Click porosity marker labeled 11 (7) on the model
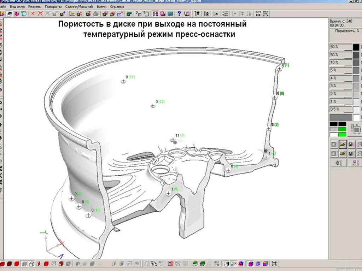The width and height of the screenshot is (362, 271). pos(173,140)
